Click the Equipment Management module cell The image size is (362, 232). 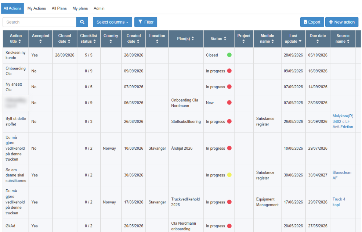click(x=267, y=202)
